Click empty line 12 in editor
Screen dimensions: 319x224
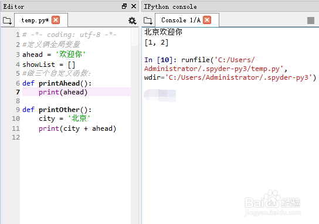pyautogui.click(x=75, y=137)
